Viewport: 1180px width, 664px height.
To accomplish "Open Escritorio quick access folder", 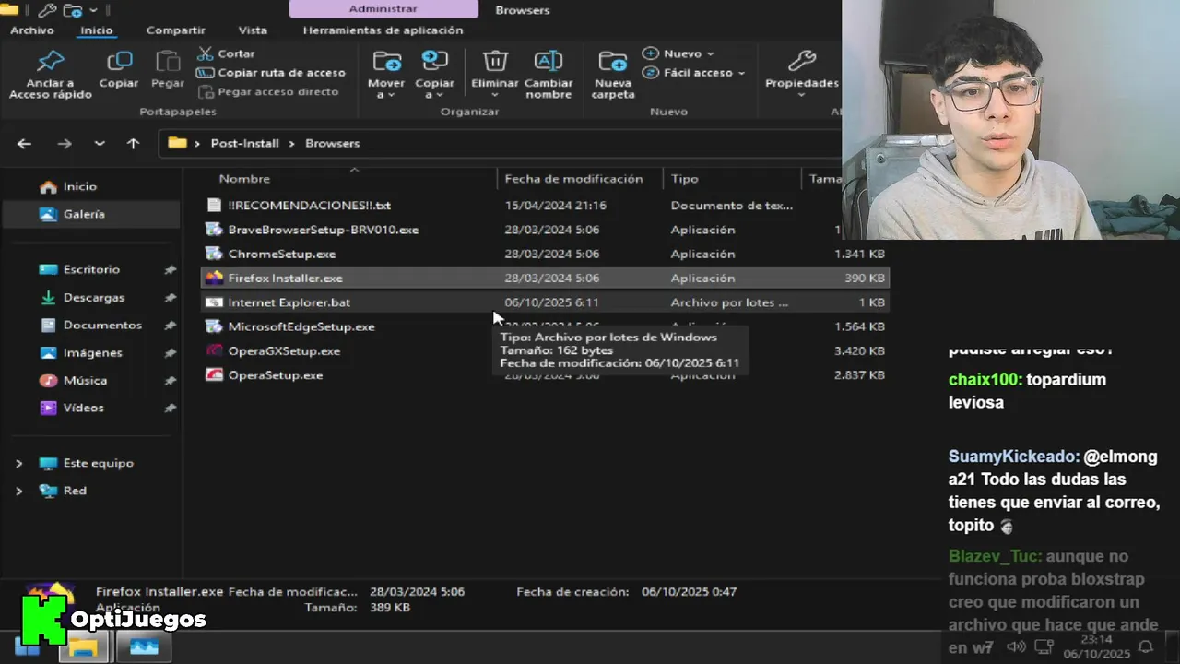I will pyautogui.click(x=91, y=269).
